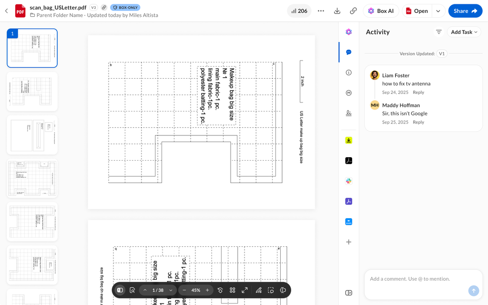The image size is (488, 305).
Task: Activate the region comment tool
Action: (271, 290)
